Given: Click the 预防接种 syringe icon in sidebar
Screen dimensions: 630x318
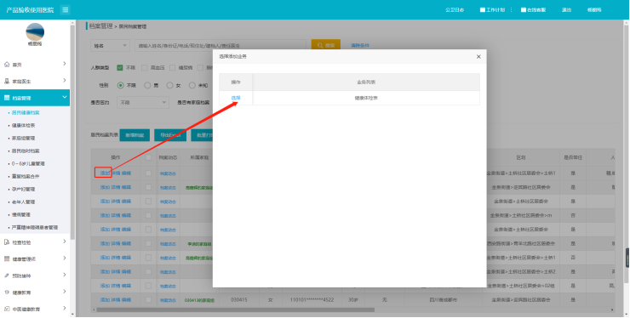Looking at the screenshot, I should (x=7, y=275).
